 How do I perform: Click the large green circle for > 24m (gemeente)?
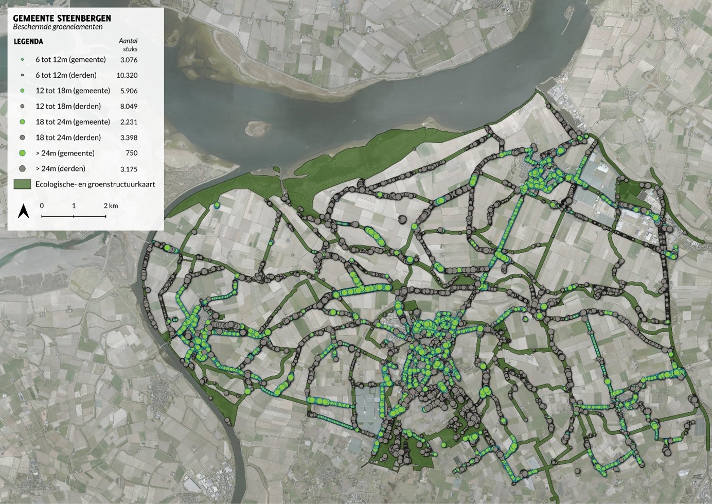[x=22, y=153]
